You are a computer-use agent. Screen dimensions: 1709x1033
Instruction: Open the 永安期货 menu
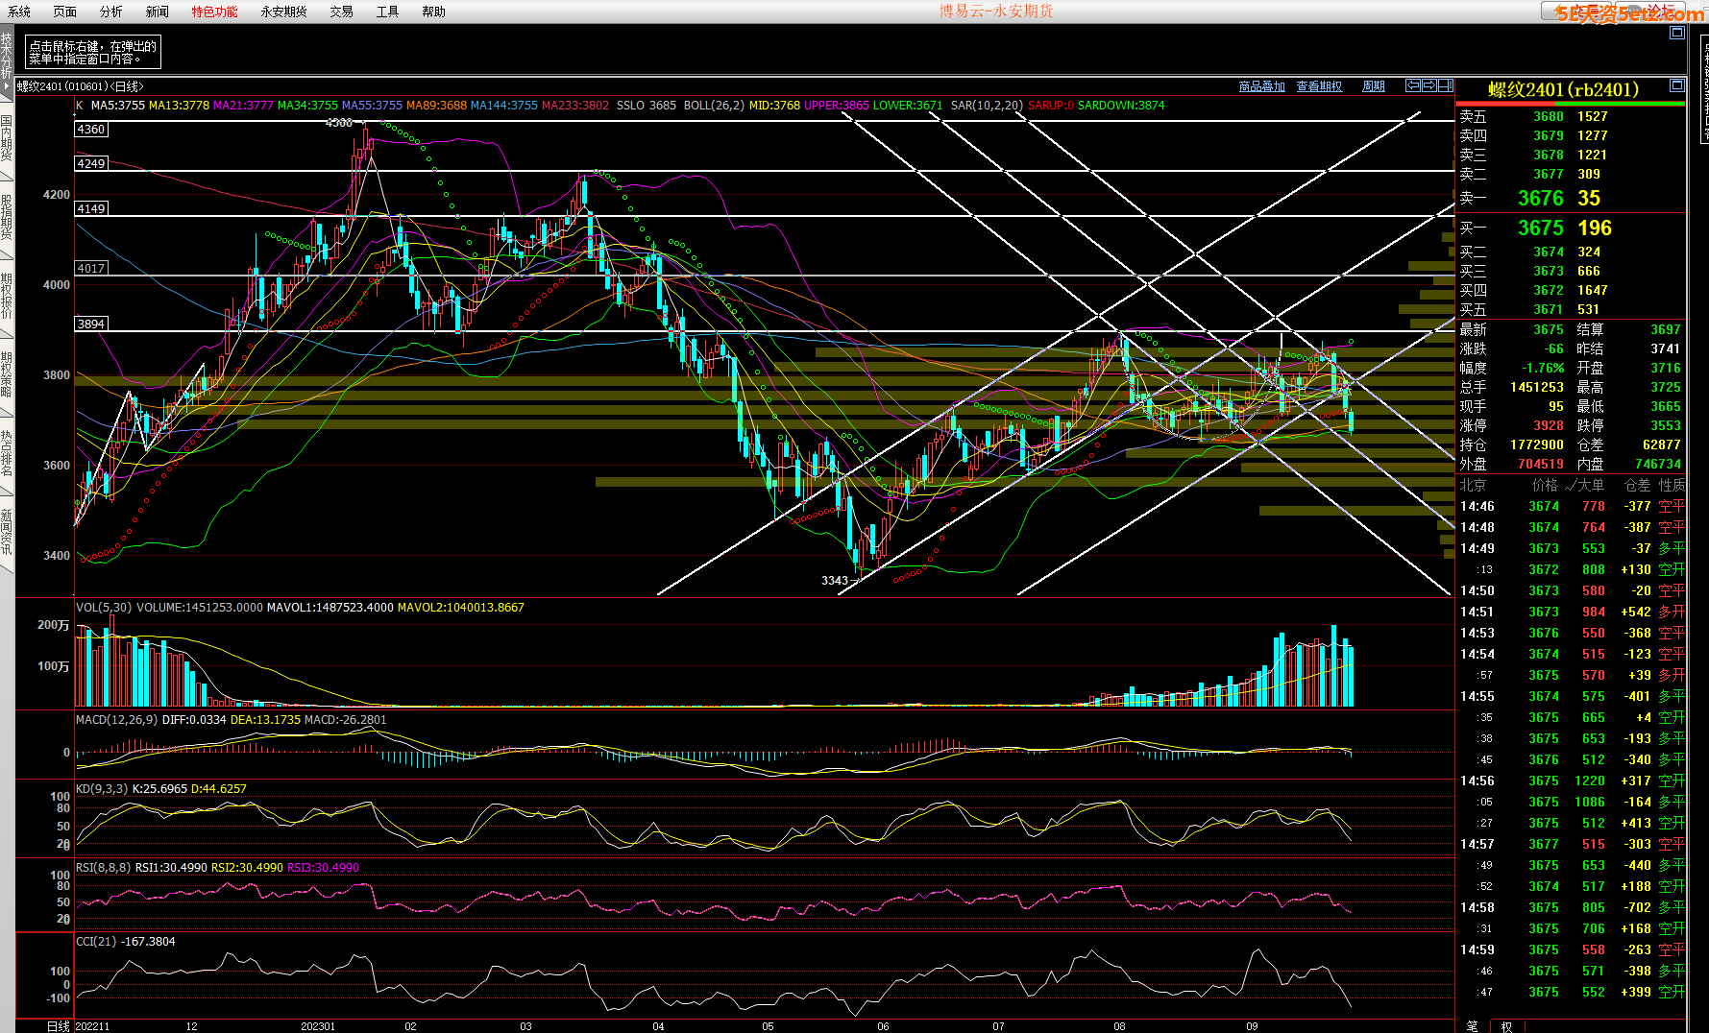(283, 12)
